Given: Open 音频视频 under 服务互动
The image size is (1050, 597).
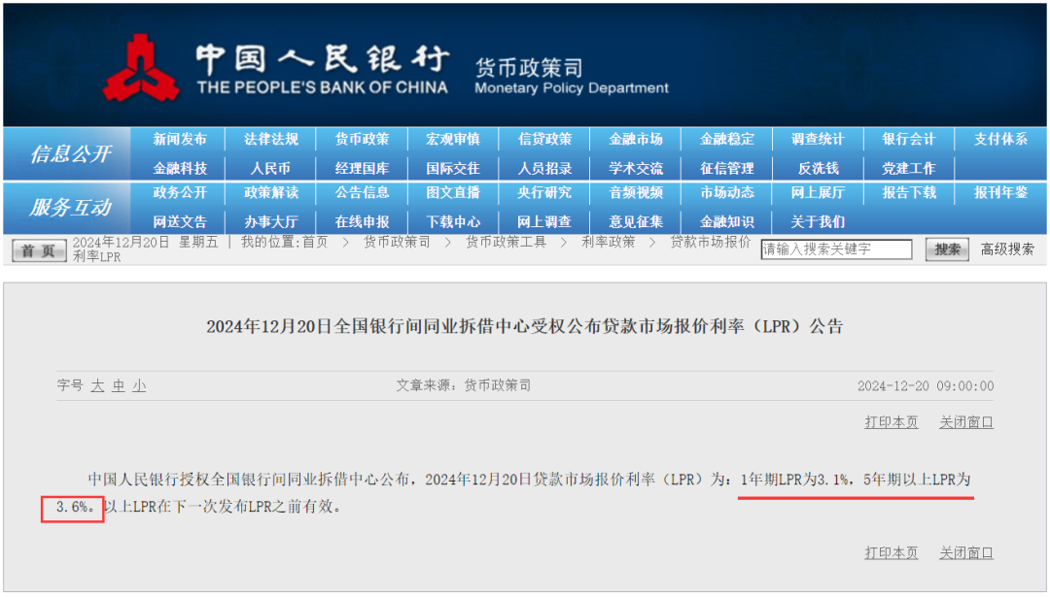Looking at the screenshot, I should [636, 192].
